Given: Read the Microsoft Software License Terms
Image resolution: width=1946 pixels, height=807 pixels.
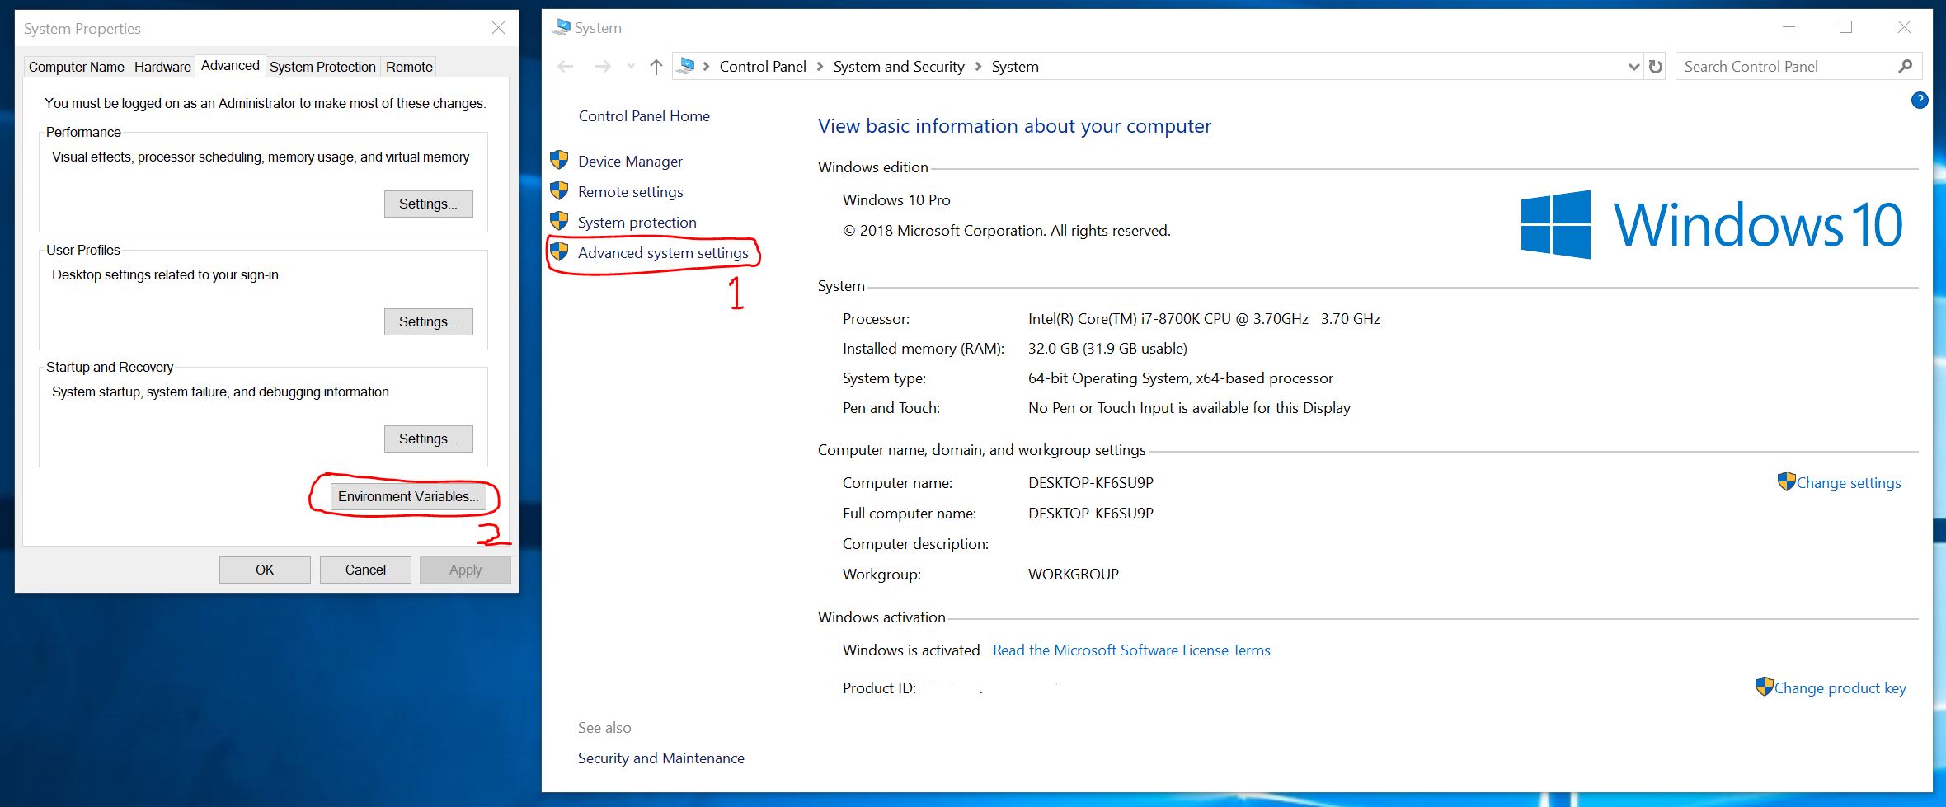Looking at the screenshot, I should tap(1131, 650).
